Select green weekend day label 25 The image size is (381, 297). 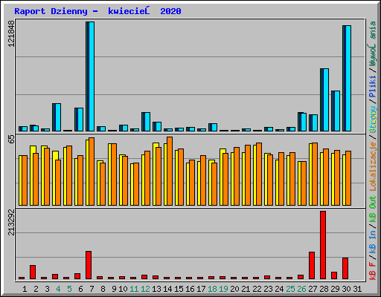pyautogui.click(x=290, y=289)
